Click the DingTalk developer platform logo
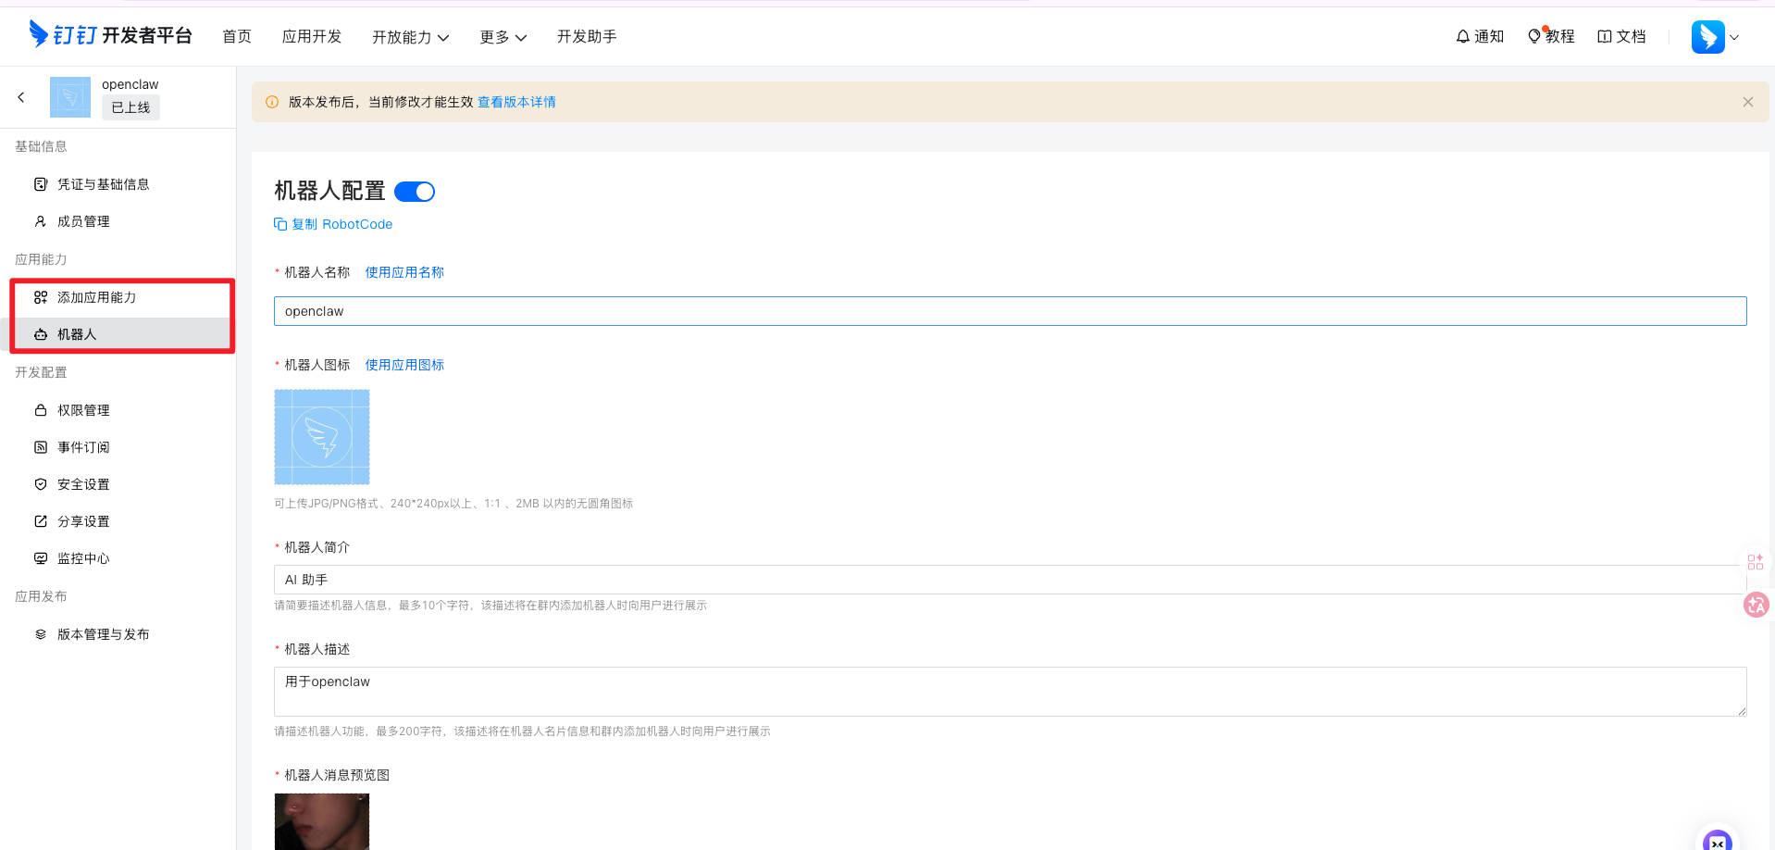Screen dimensions: 1775x850 coord(111,35)
